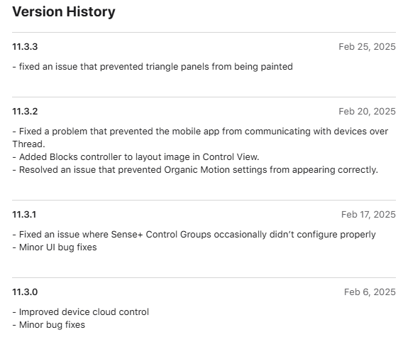This screenshot has width=403, height=352.
Task: Click the Blocks controller layout image note
Action: tap(136, 157)
